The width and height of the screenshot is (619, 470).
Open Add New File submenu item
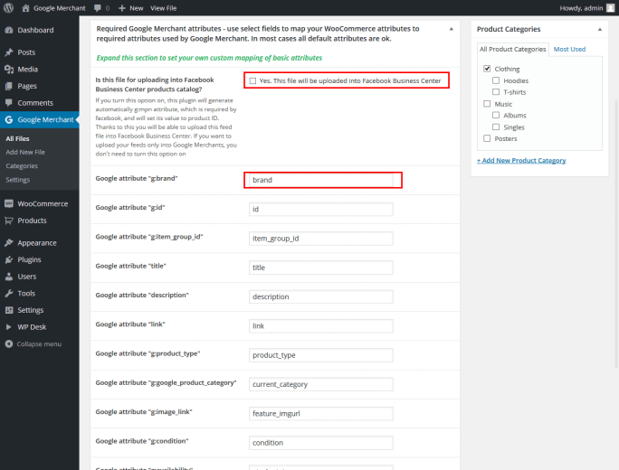[x=25, y=152]
